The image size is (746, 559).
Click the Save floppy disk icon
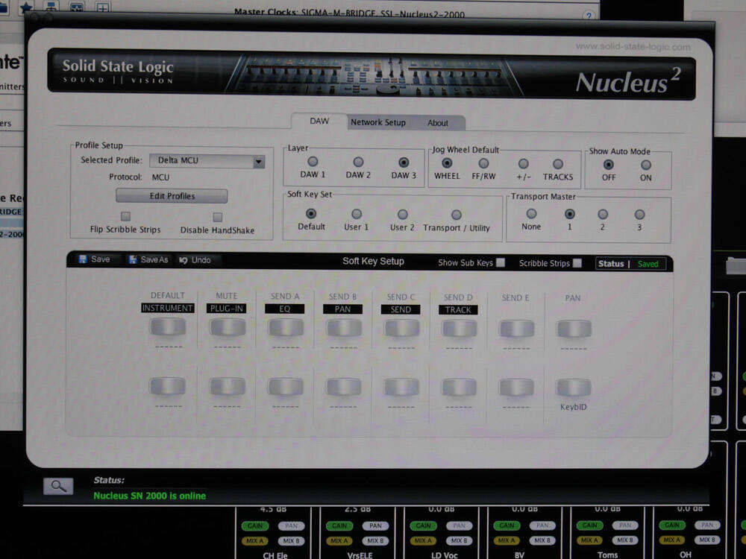(x=83, y=259)
